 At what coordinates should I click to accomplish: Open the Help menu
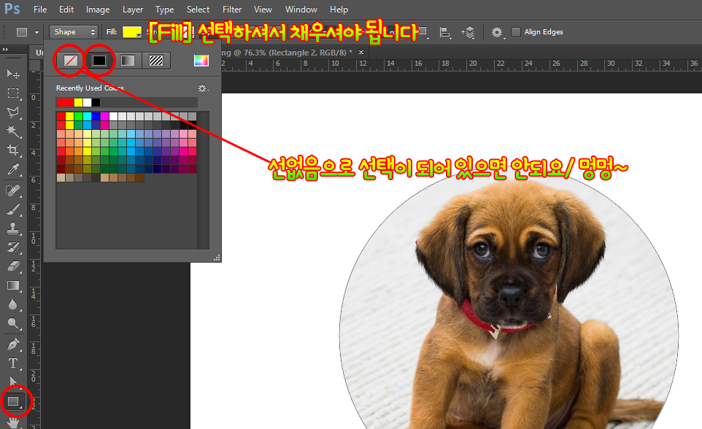coord(339,9)
